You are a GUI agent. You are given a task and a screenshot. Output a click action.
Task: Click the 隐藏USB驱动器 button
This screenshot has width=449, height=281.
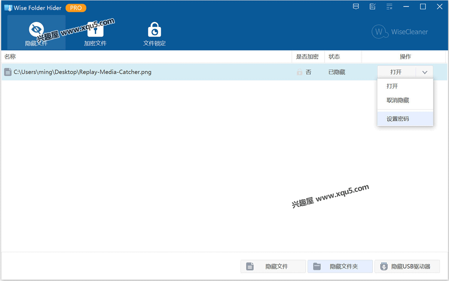pyautogui.click(x=407, y=266)
